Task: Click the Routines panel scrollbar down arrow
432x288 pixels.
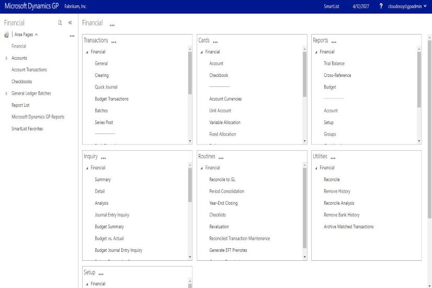Action: click(304, 257)
